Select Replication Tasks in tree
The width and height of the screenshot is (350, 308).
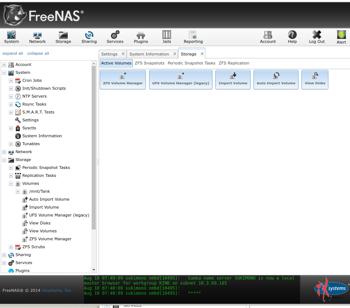click(36, 175)
